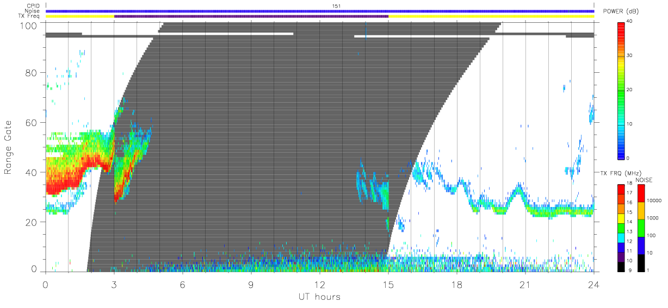Image resolution: width=668 pixels, height=308 pixels.
Task: Click the 10 label on POWER color bar
Action: pos(630,124)
